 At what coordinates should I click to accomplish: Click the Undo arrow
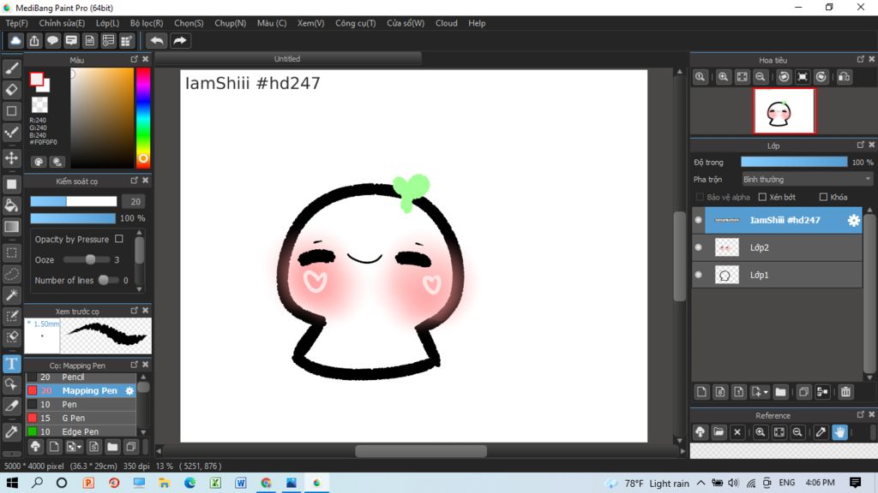[157, 41]
